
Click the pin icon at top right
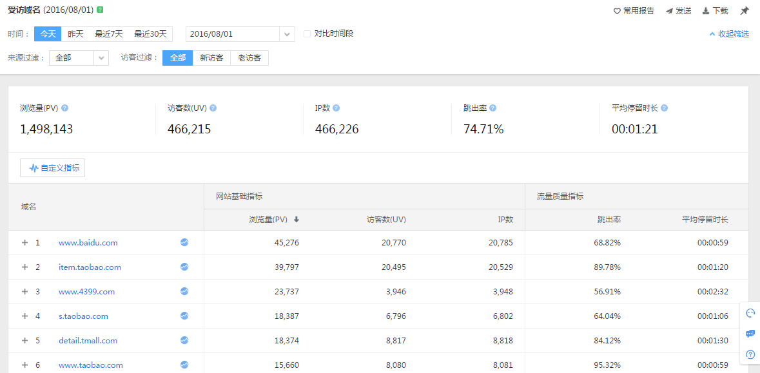click(x=745, y=11)
